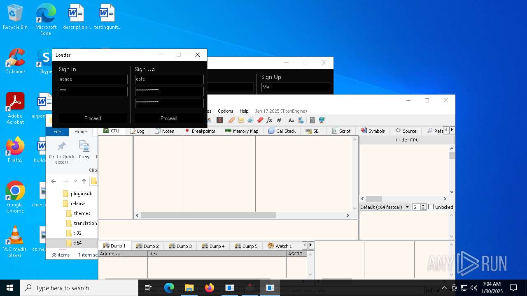Open the Memory Map tab

pyautogui.click(x=242, y=131)
